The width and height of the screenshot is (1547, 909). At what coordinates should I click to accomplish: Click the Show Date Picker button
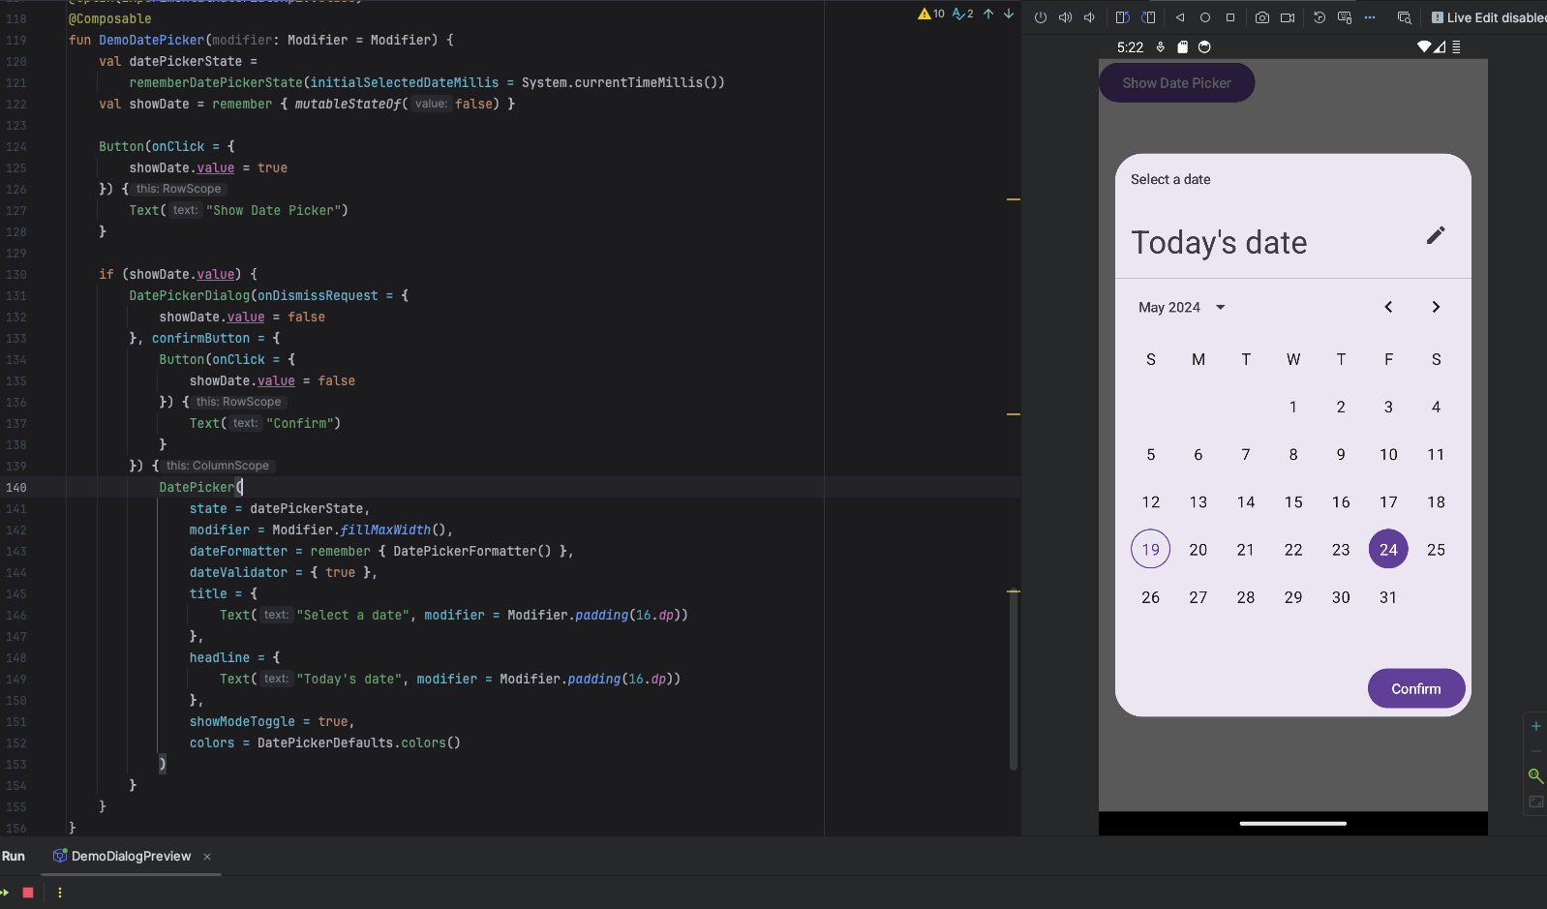(1176, 83)
